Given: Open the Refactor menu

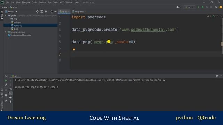Looking at the screenshot, I should (x=42, y=2).
